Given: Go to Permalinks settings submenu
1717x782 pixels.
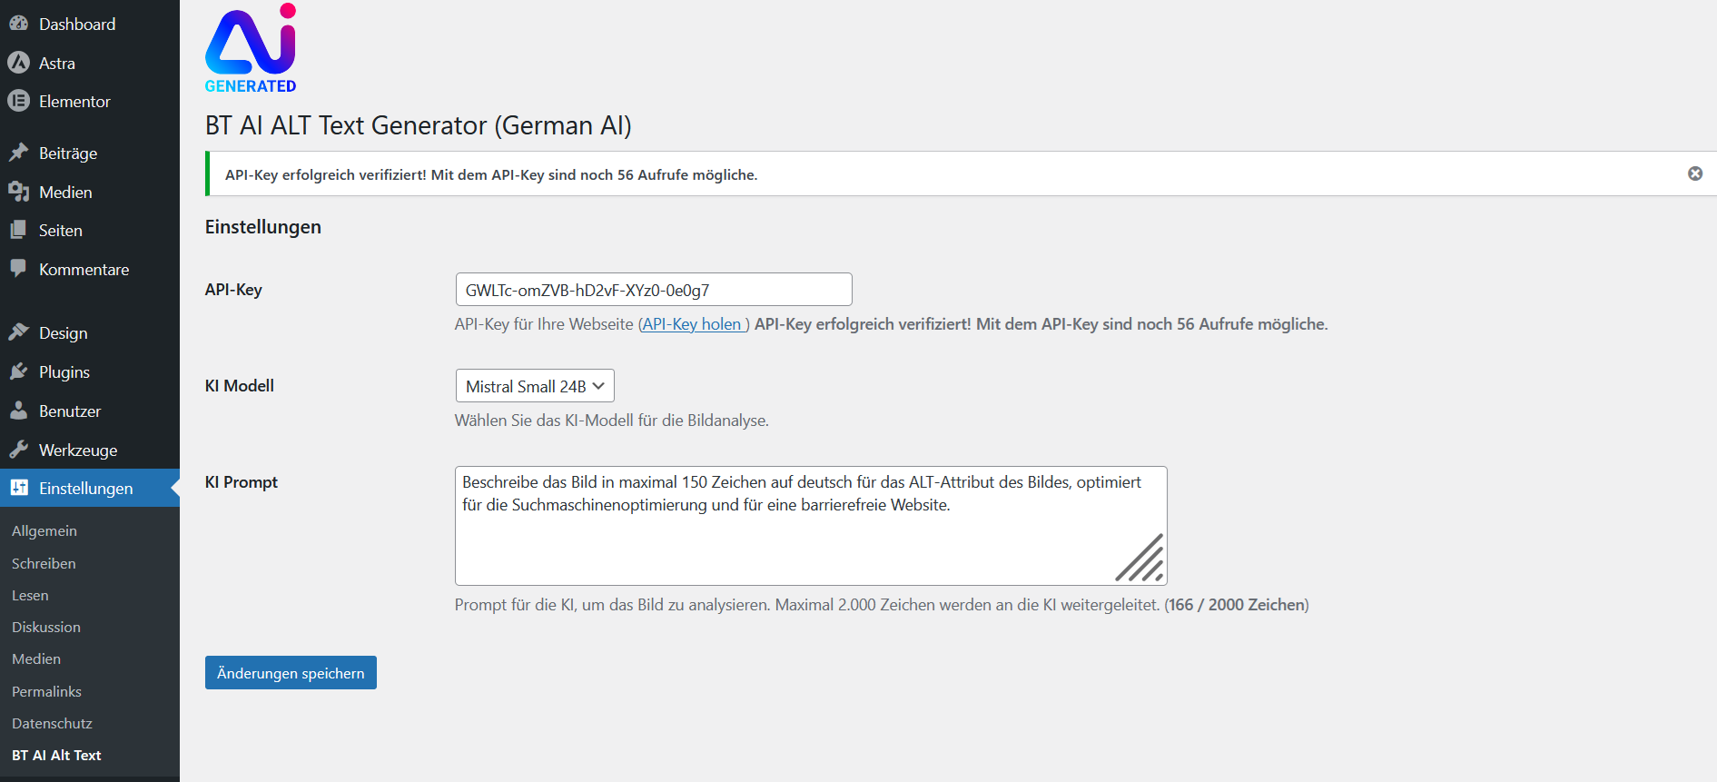Looking at the screenshot, I should [46, 691].
